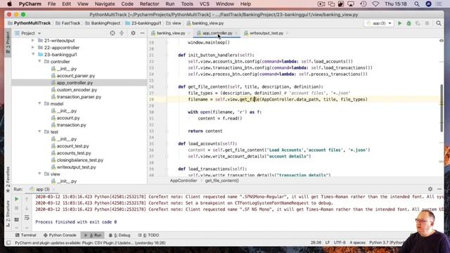This screenshot has height=253, width=450.
Task: Switch to writeoutput_test.py tab
Action: coord(266,33)
